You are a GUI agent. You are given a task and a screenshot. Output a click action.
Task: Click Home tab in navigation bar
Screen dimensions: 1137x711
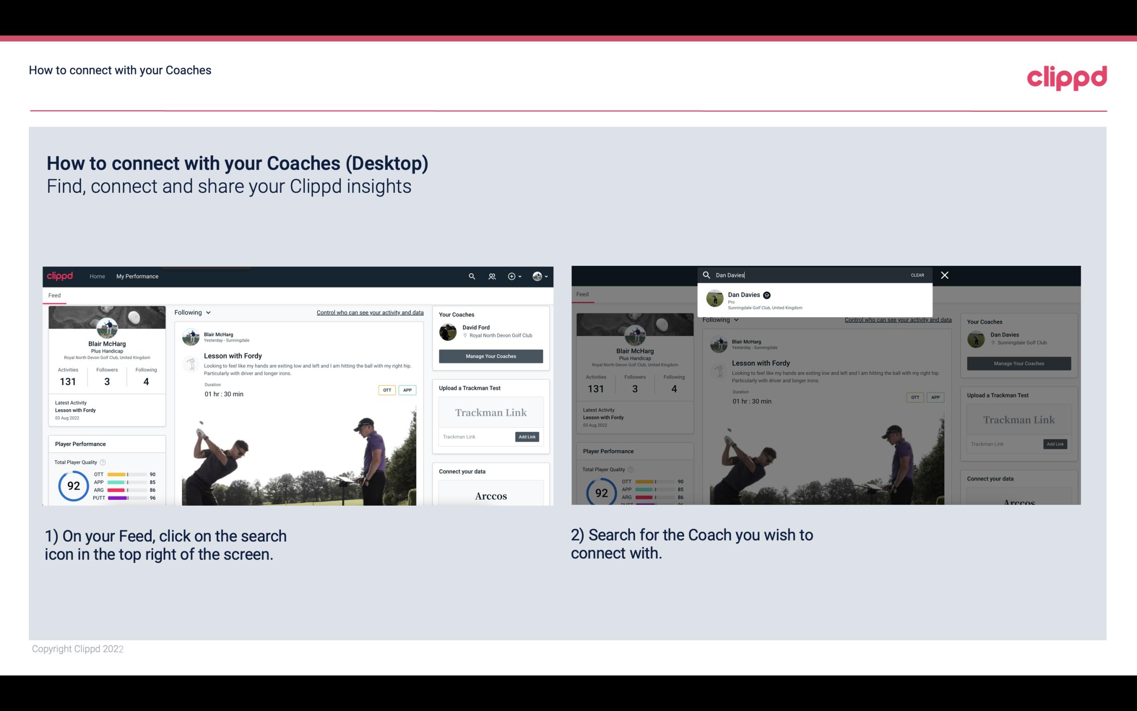(x=97, y=276)
